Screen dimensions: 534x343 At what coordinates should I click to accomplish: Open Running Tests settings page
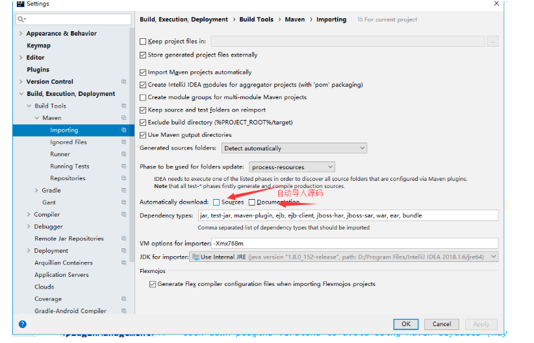pos(70,166)
